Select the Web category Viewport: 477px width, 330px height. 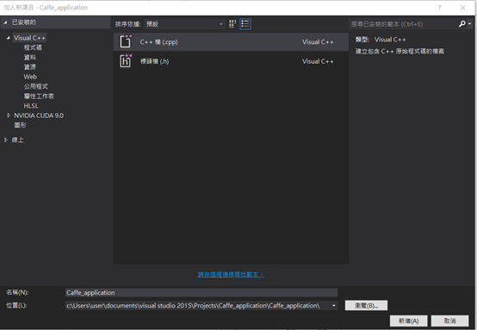click(x=30, y=77)
